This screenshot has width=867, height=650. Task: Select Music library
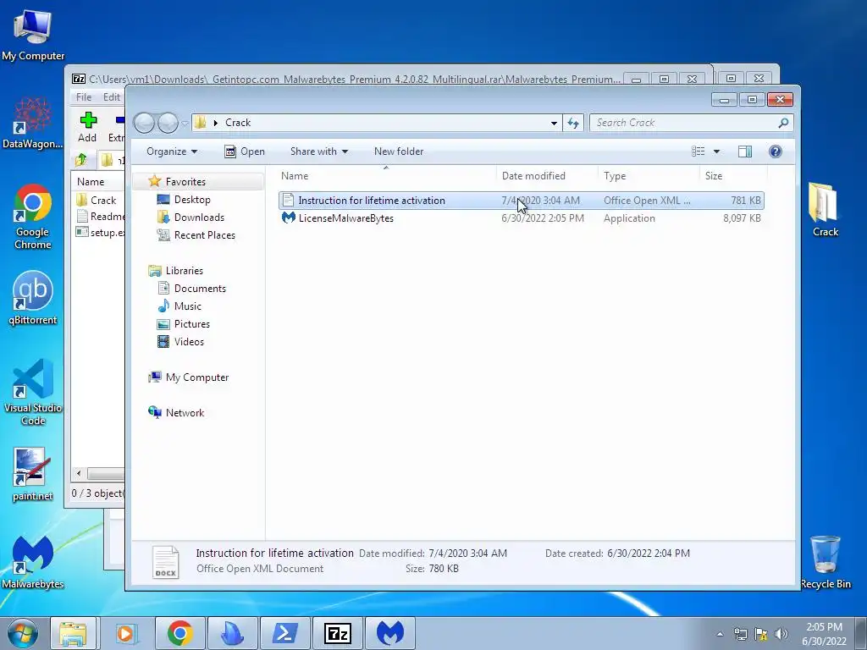click(187, 306)
